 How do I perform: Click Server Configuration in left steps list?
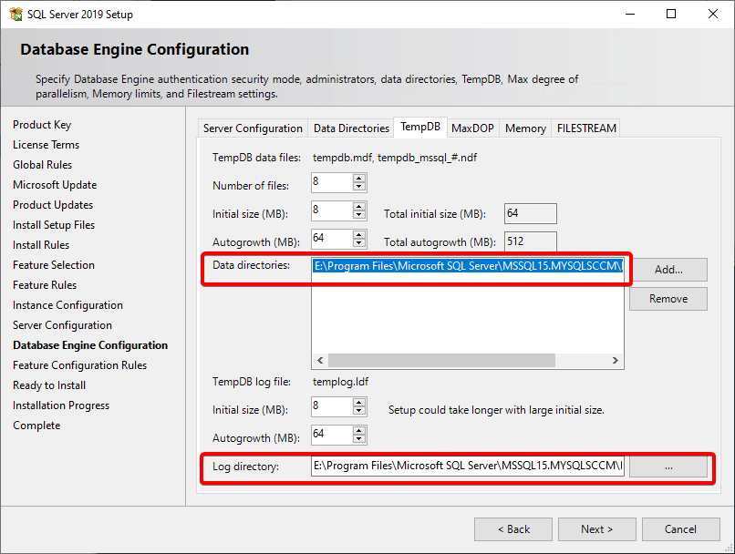coord(62,325)
